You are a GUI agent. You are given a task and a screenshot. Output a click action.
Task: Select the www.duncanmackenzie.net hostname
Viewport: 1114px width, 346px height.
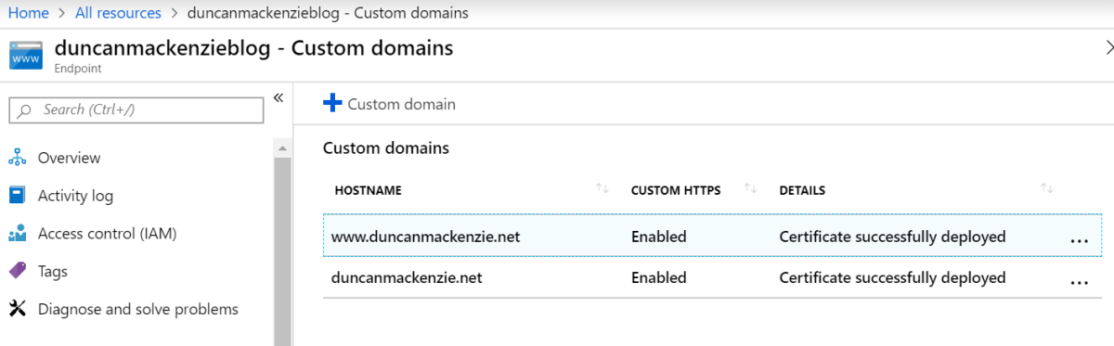tap(425, 237)
